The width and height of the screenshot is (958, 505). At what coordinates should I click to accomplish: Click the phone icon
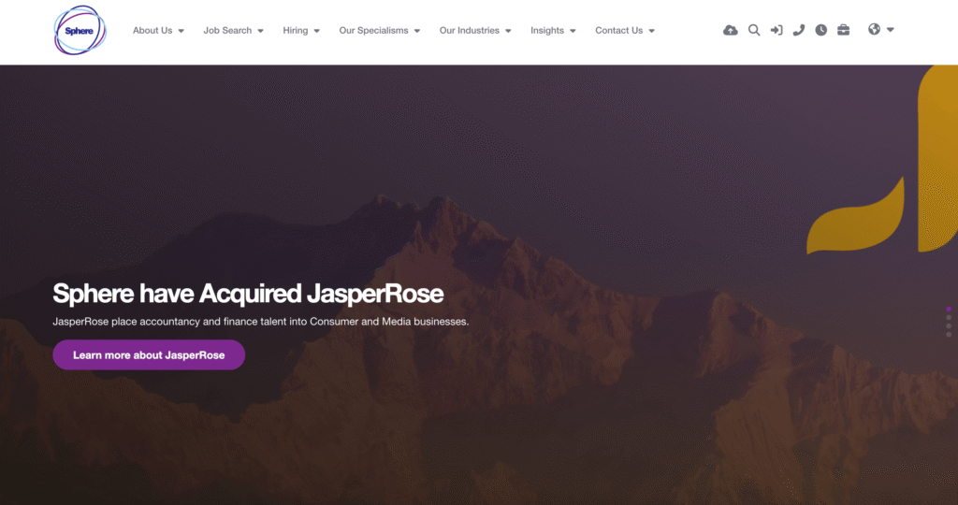799,30
